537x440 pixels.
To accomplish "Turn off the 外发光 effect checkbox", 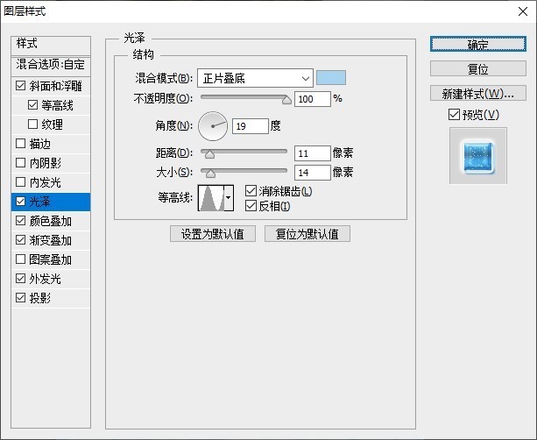I will click(21, 279).
